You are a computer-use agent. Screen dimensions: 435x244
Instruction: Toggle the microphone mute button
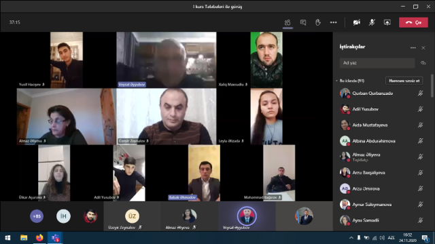point(372,22)
